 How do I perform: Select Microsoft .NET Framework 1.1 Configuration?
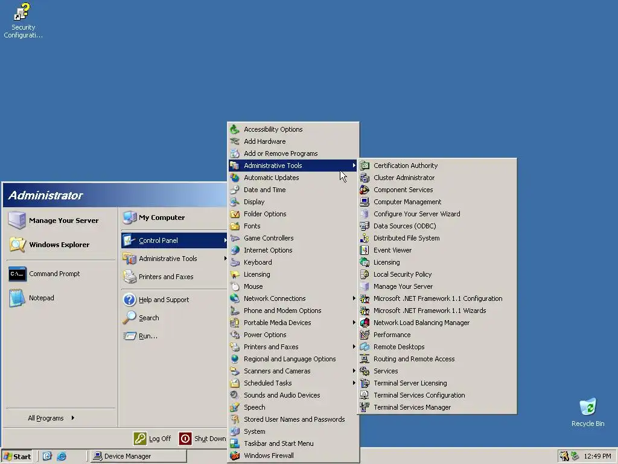(x=437, y=298)
